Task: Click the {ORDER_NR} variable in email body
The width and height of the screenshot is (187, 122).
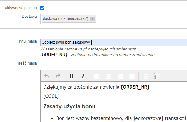Action: 135,87
